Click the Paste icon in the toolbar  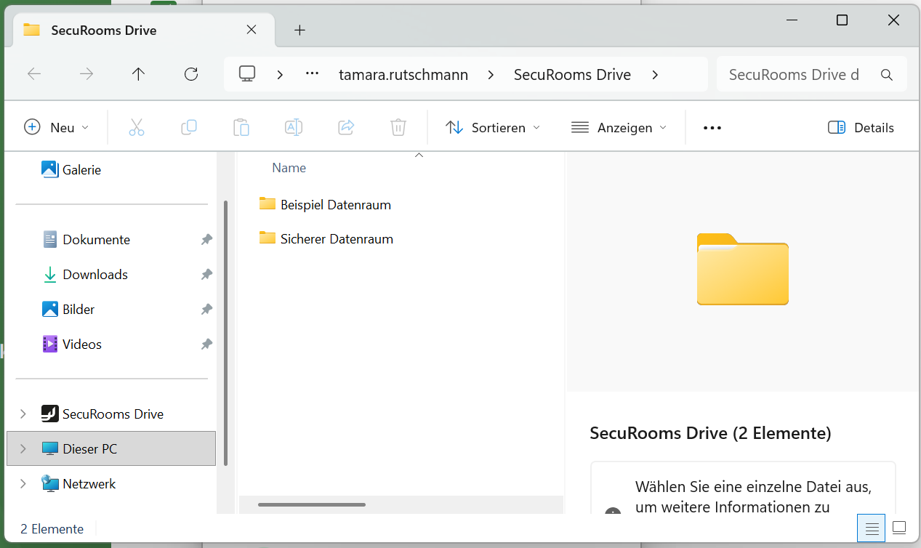pos(241,127)
